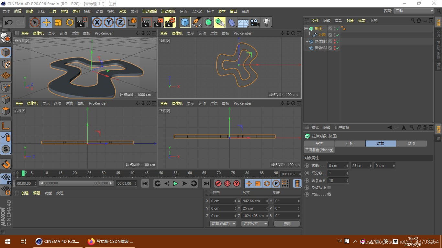The height and width of the screenshot is (248, 442).
Task: Step the 等参细分 value spinner
Action: click(347, 180)
